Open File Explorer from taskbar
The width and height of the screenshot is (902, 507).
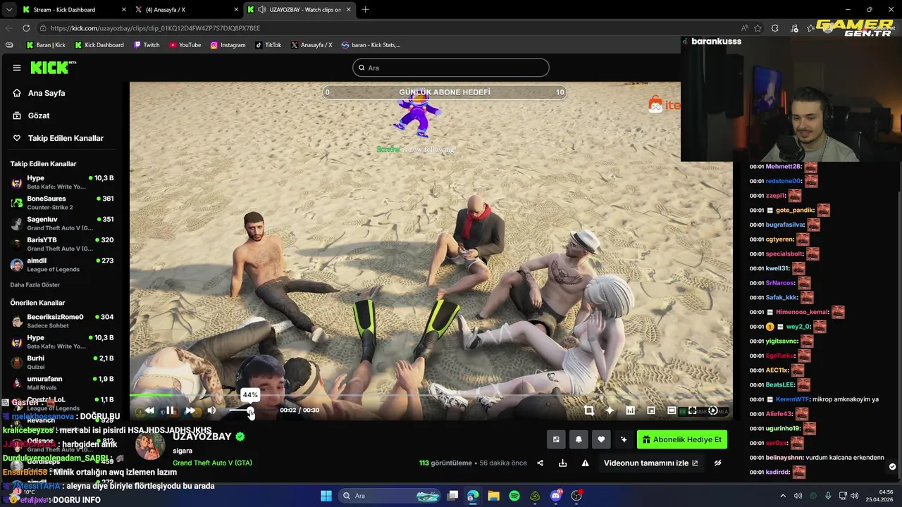point(493,496)
